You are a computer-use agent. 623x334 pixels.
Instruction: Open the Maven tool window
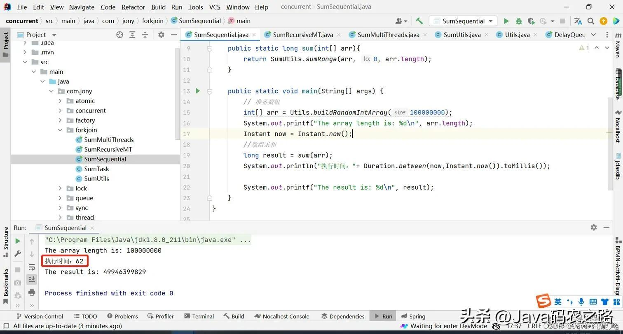click(618, 45)
